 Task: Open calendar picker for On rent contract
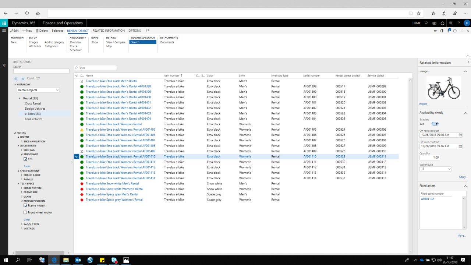(460, 135)
